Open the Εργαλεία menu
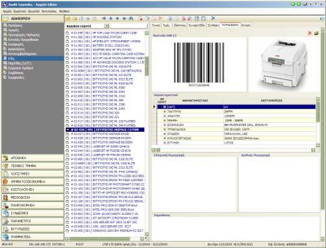The width and height of the screenshot is (326, 248). point(34,11)
